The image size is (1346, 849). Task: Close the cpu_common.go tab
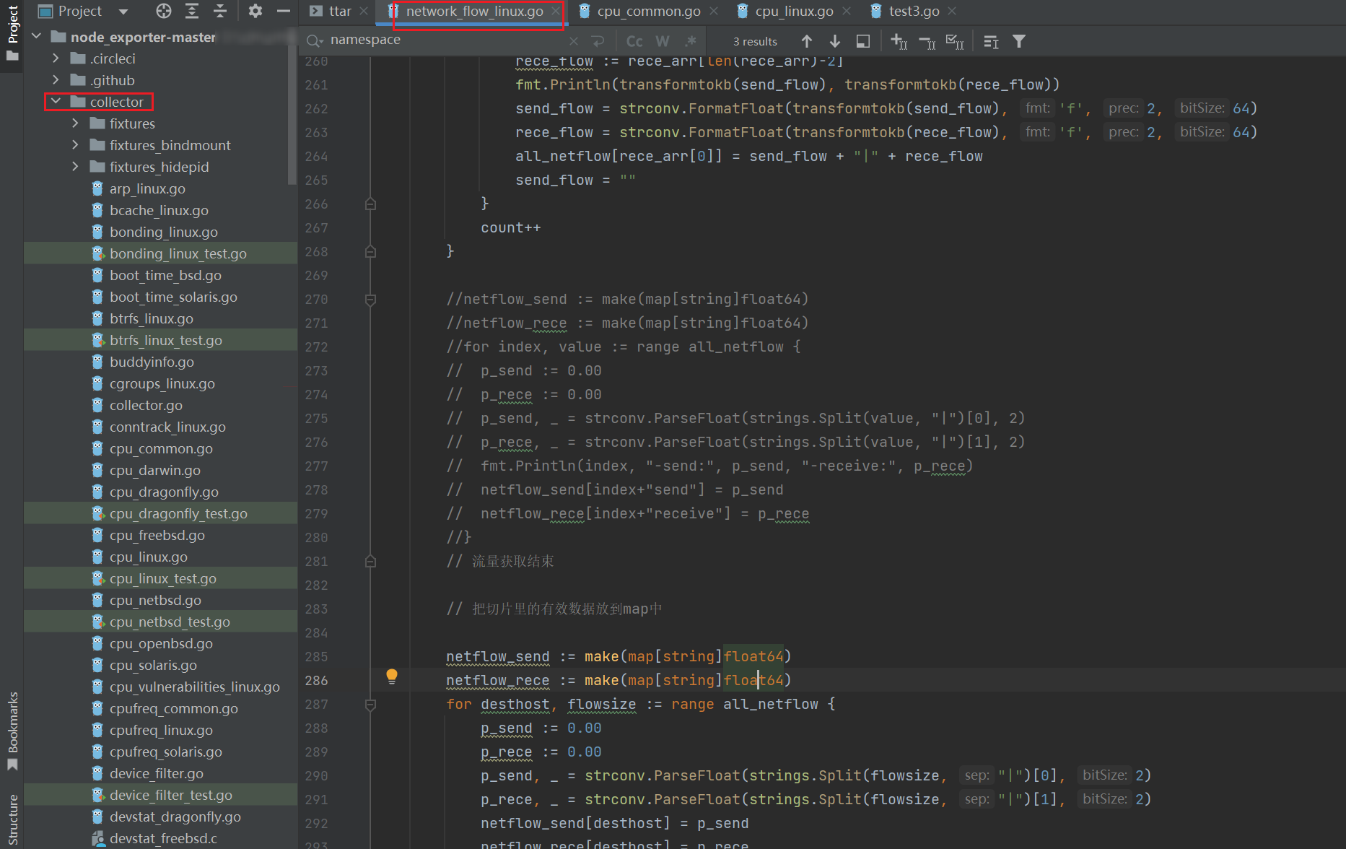point(713,11)
